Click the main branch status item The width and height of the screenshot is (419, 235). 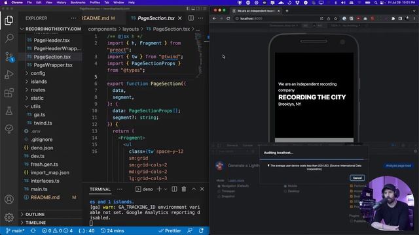[x=15, y=230]
